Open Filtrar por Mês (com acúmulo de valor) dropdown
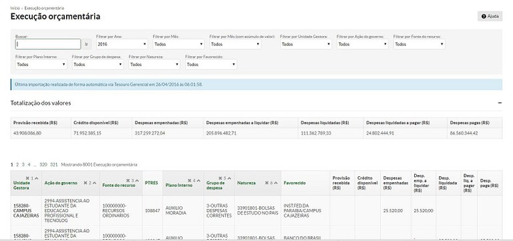Image resolution: width=513 pixels, height=241 pixels. [235, 44]
